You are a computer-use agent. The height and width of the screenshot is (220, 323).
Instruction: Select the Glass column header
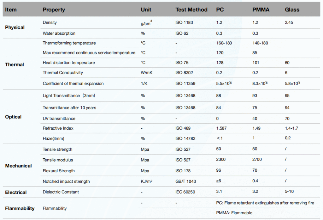[292, 10]
